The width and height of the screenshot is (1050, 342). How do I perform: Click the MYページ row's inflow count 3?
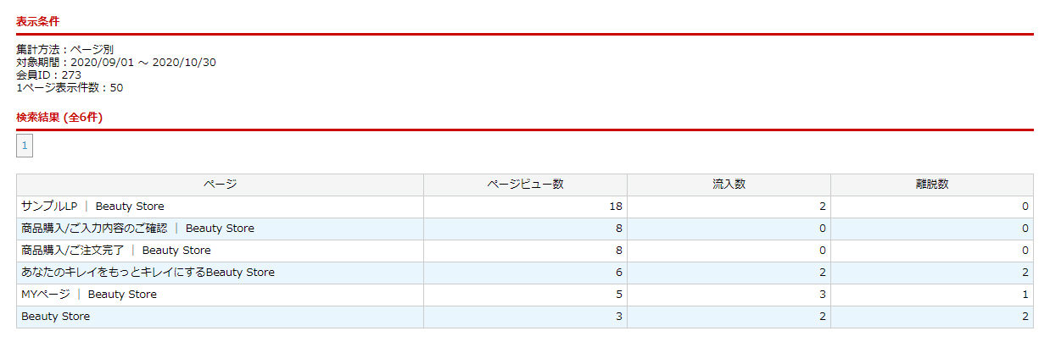(822, 295)
